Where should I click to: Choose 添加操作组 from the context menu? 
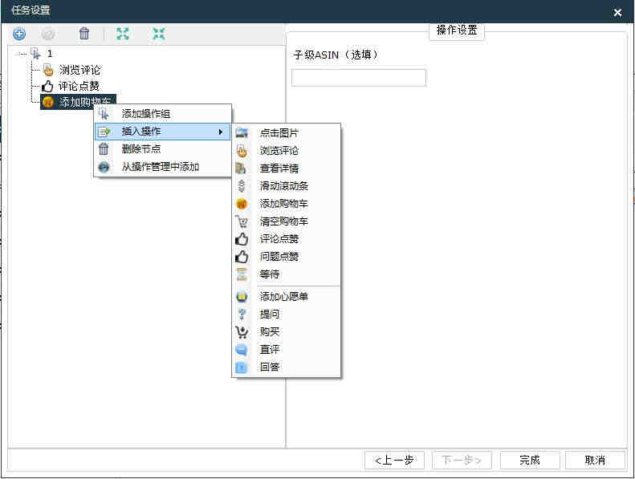(162, 114)
